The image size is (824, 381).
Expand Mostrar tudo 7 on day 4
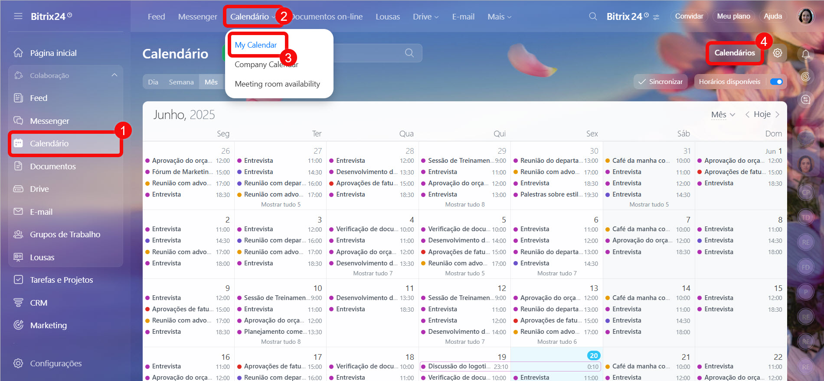point(373,273)
